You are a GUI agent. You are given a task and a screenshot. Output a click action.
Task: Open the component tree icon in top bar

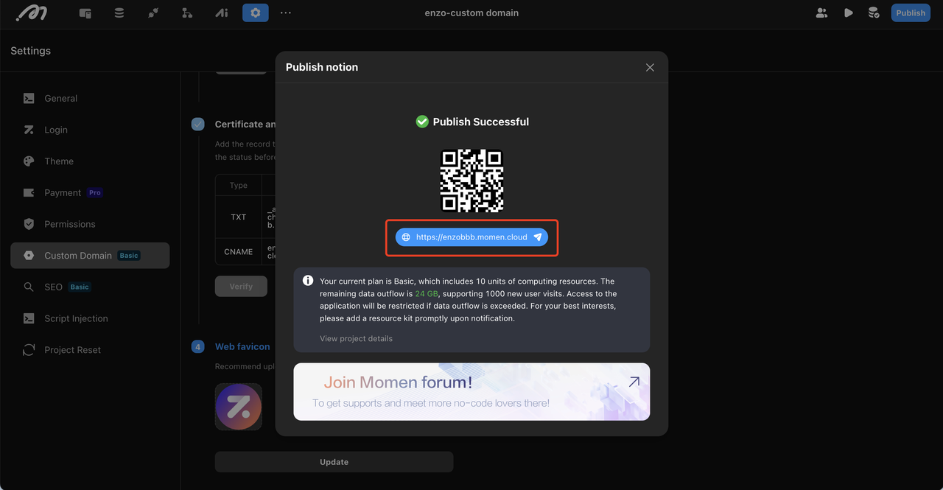tap(187, 13)
